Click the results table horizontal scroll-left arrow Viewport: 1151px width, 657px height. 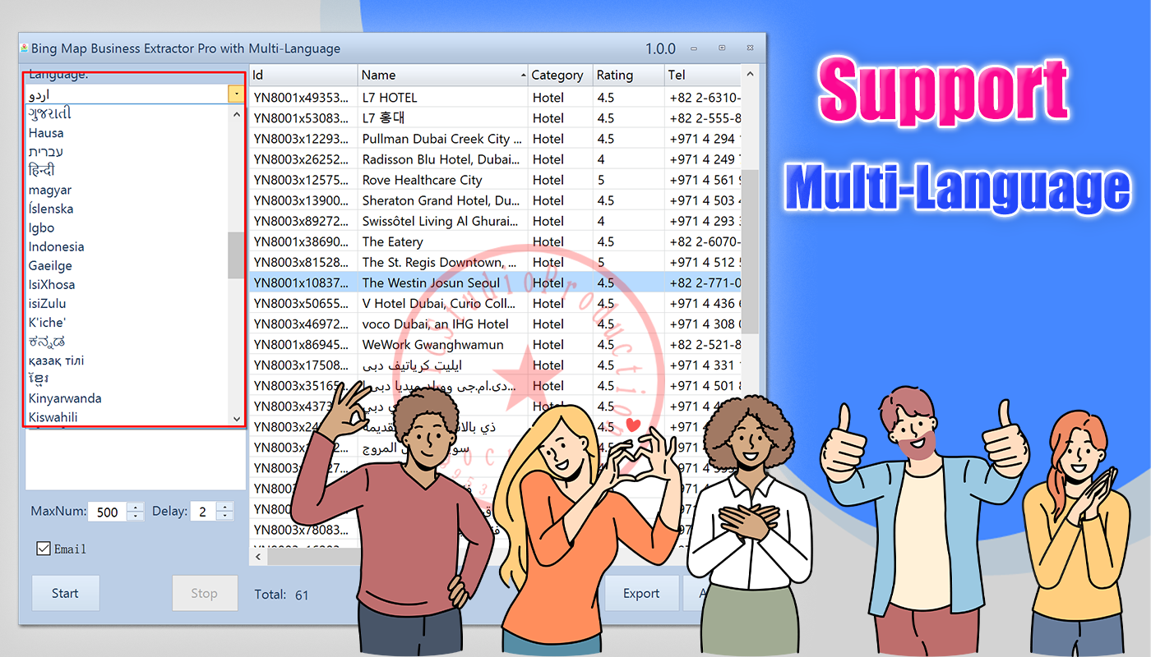coord(258,557)
